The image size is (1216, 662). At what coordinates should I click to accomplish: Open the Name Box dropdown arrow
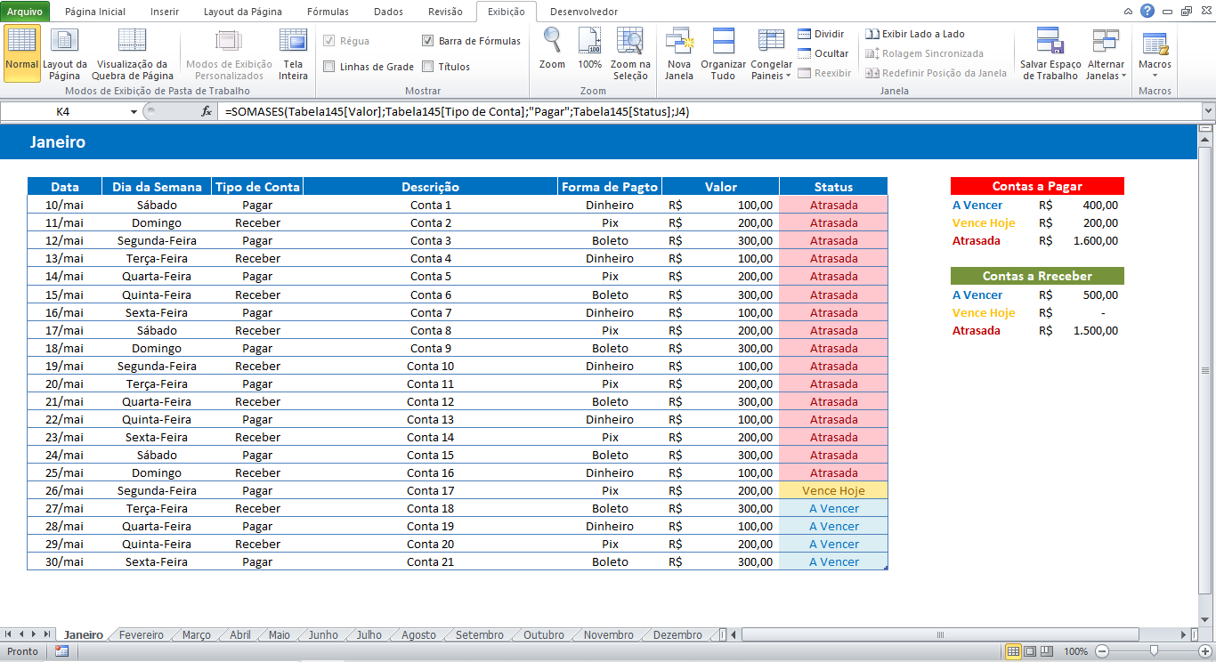pyautogui.click(x=134, y=111)
